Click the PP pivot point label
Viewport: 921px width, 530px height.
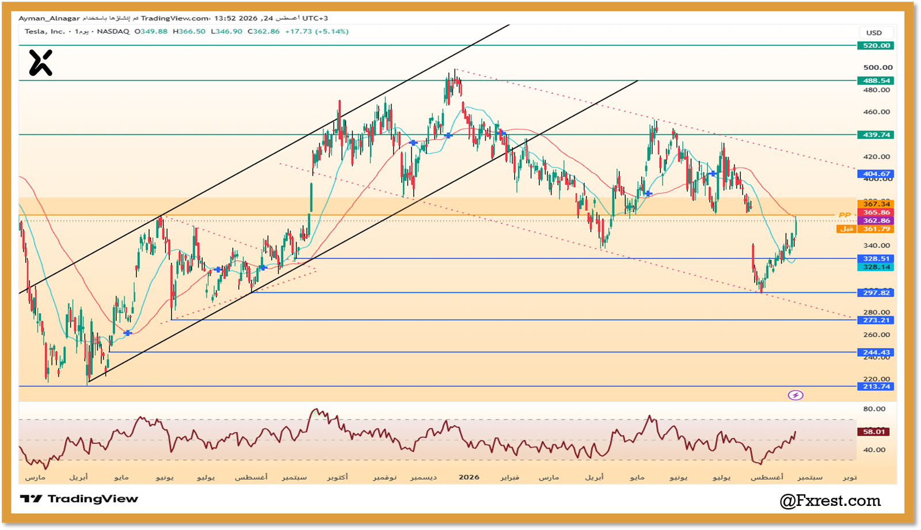point(844,215)
